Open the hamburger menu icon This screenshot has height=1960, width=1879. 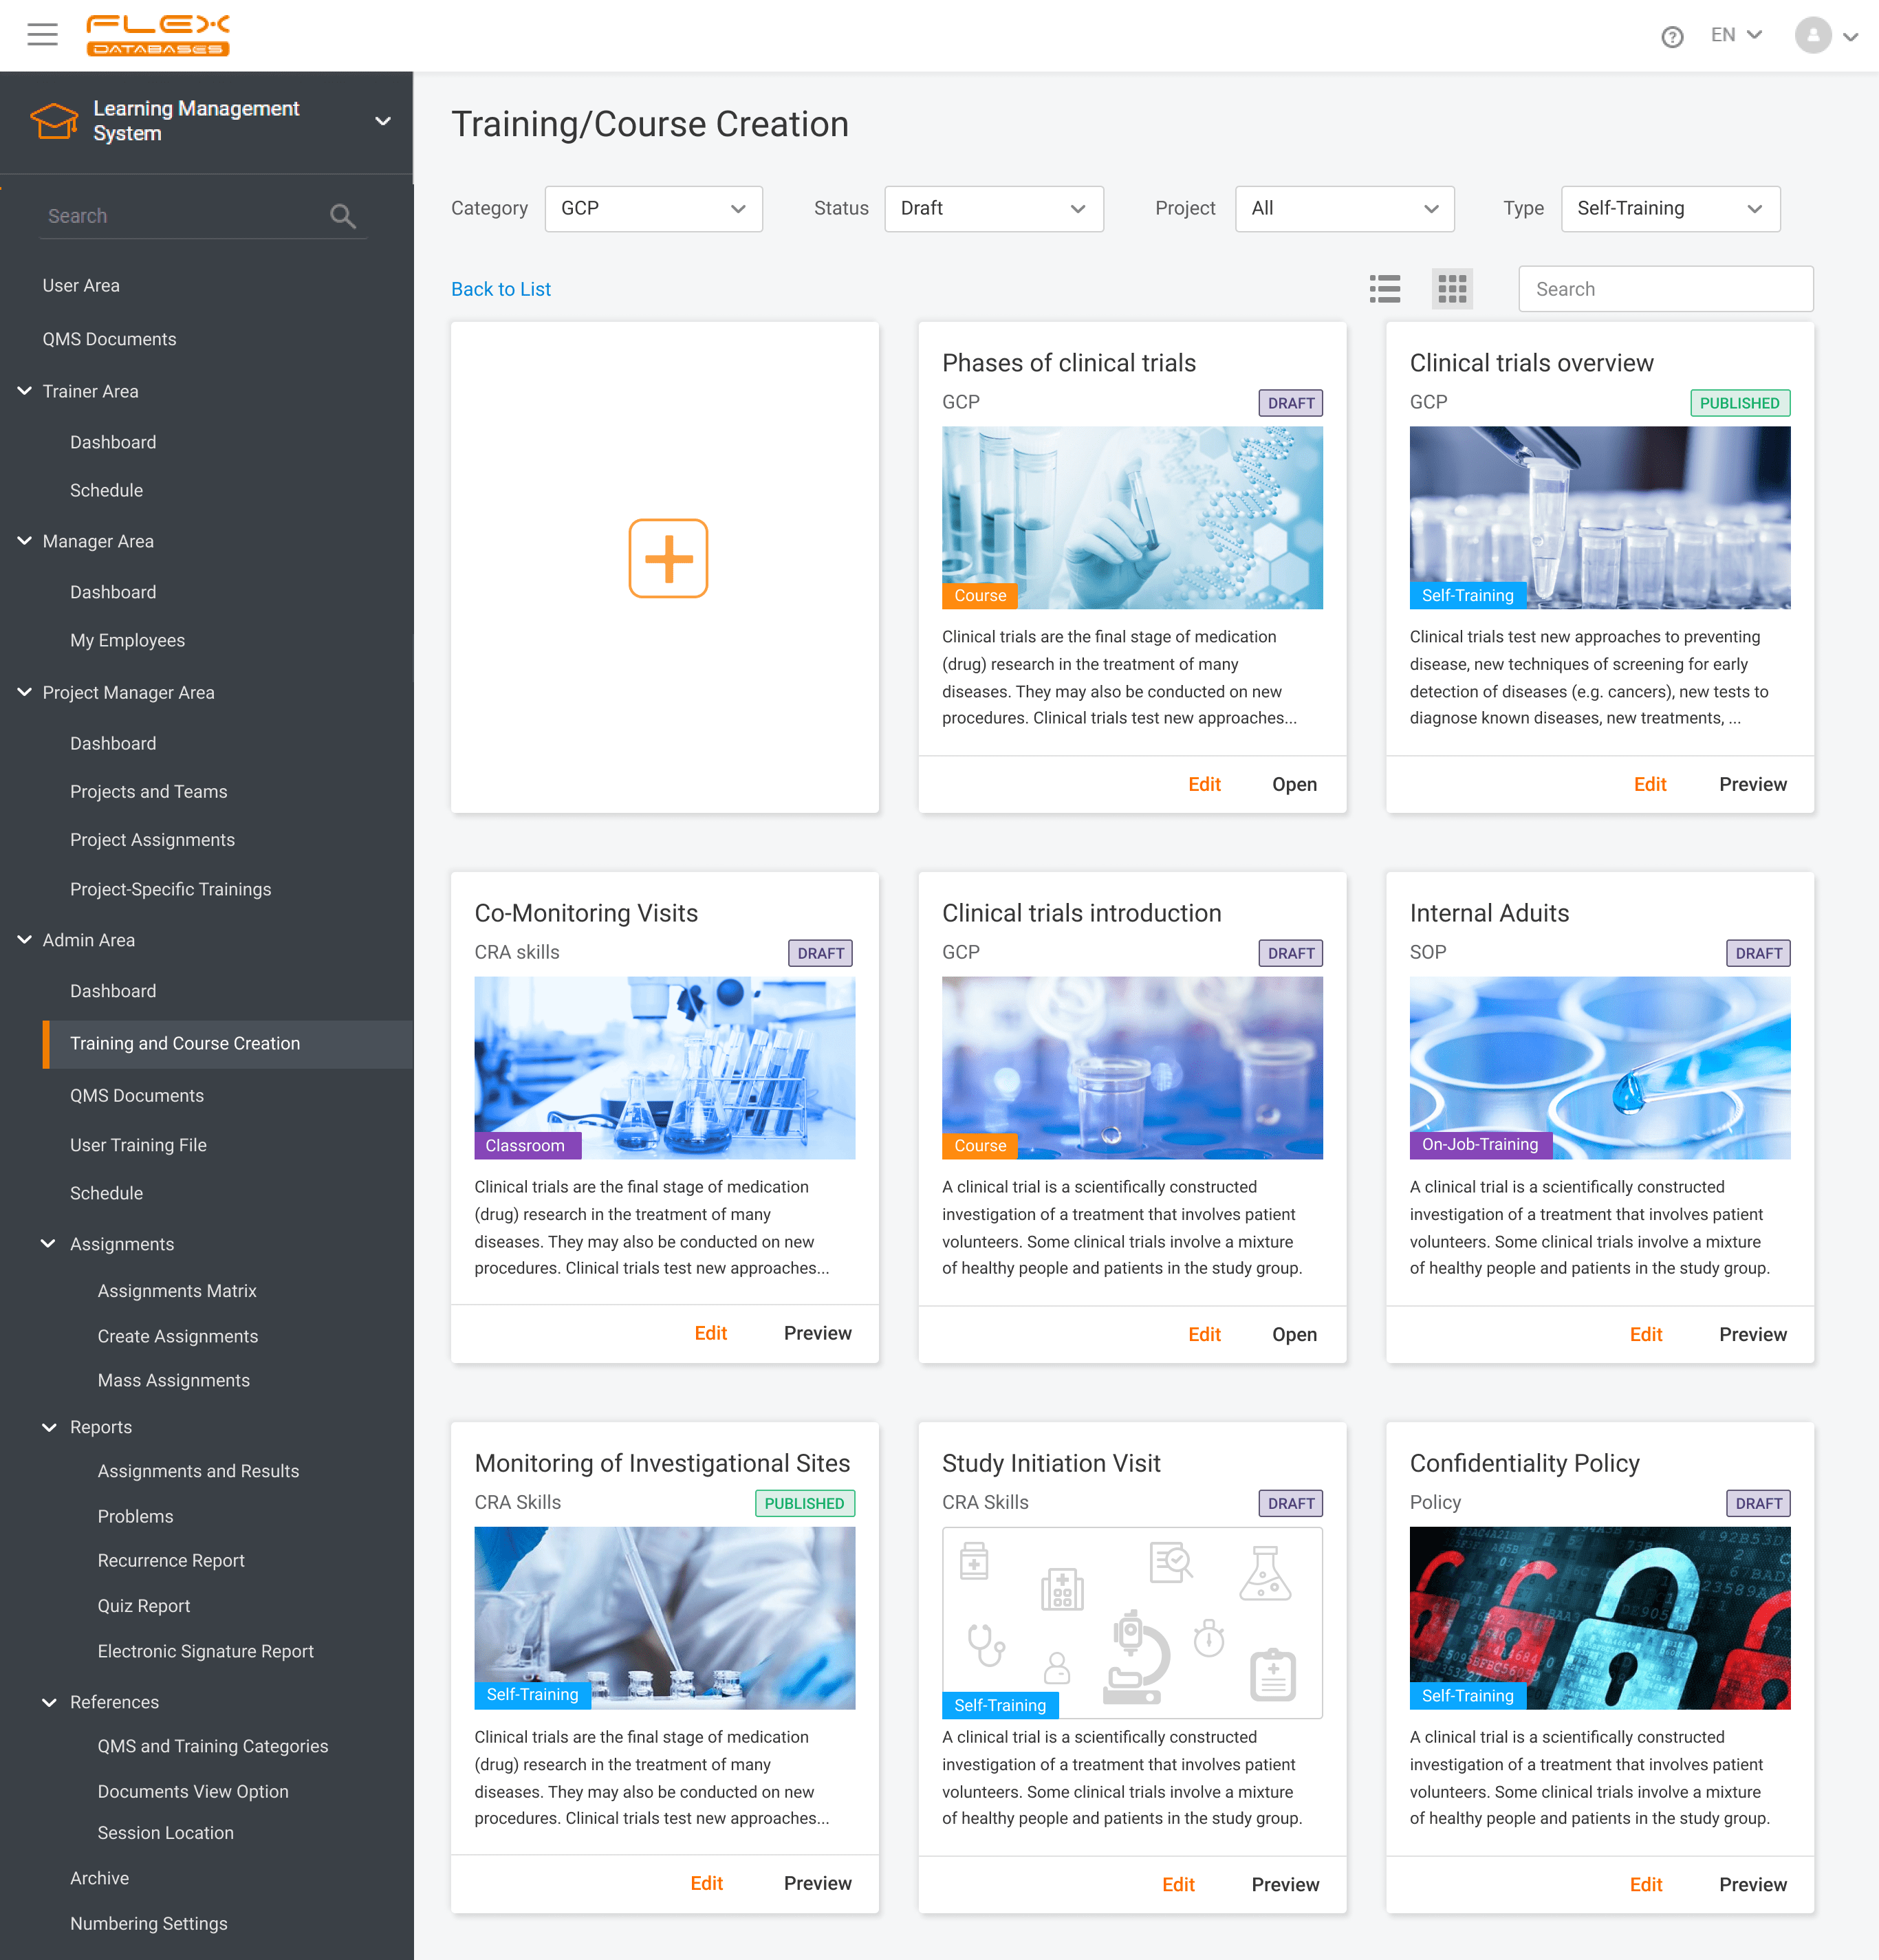click(x=42, y=35)
